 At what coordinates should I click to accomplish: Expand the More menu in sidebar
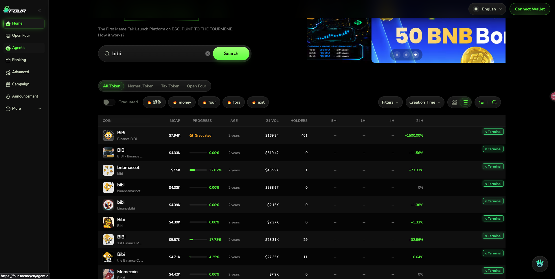coord(24,109)
